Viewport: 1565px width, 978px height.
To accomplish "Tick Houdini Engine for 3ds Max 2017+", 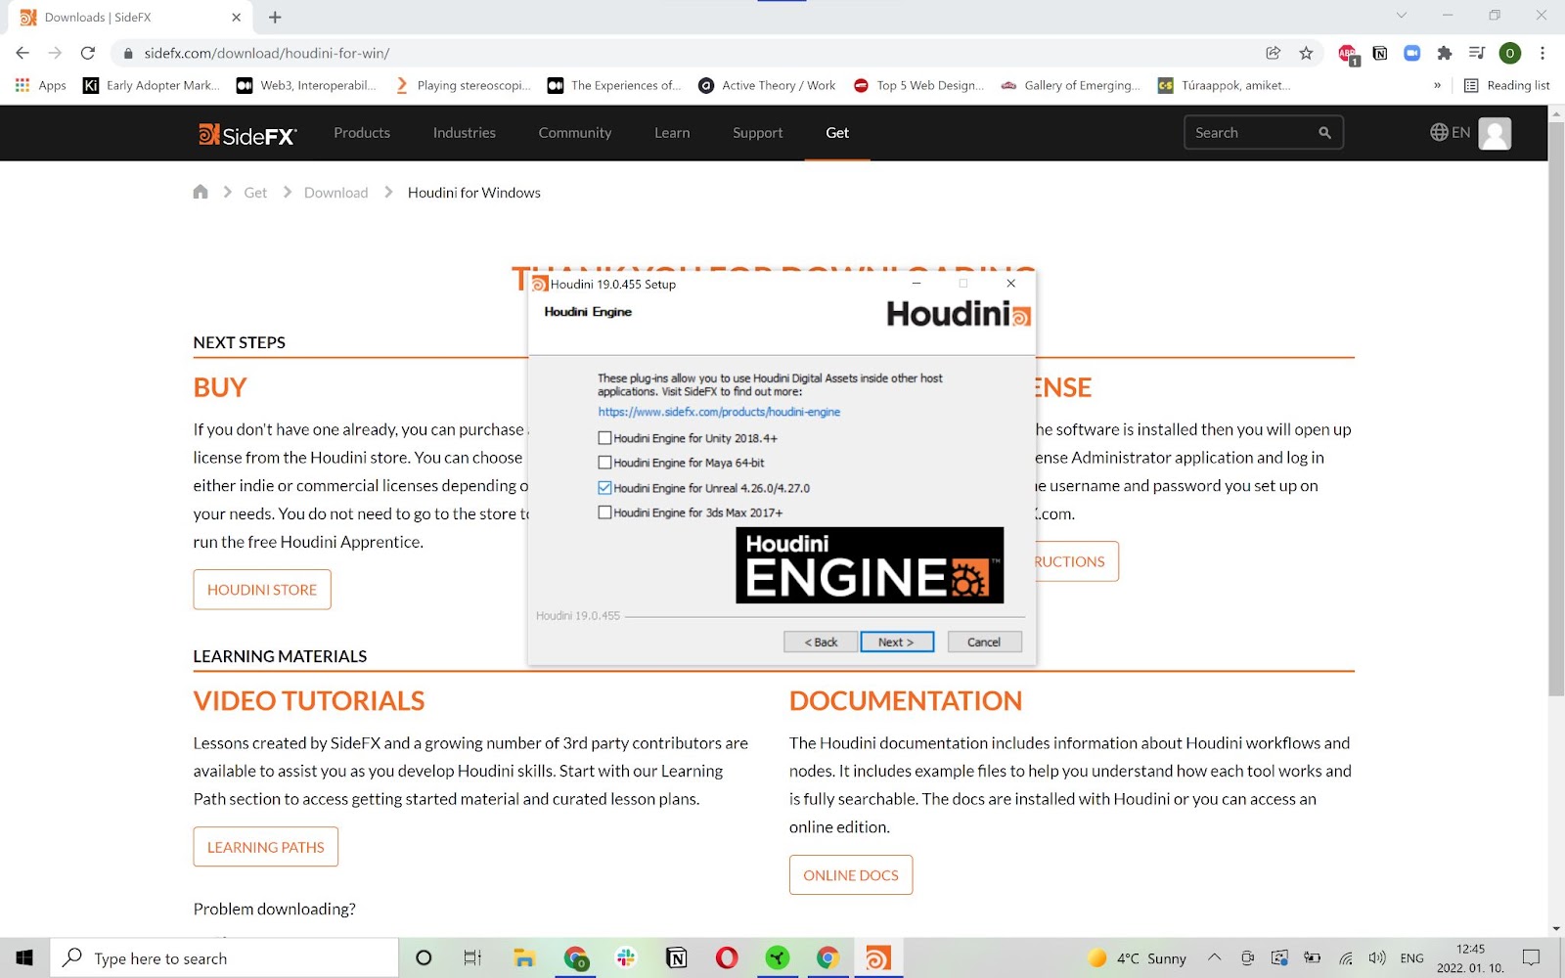I will (x=604, y=512).
